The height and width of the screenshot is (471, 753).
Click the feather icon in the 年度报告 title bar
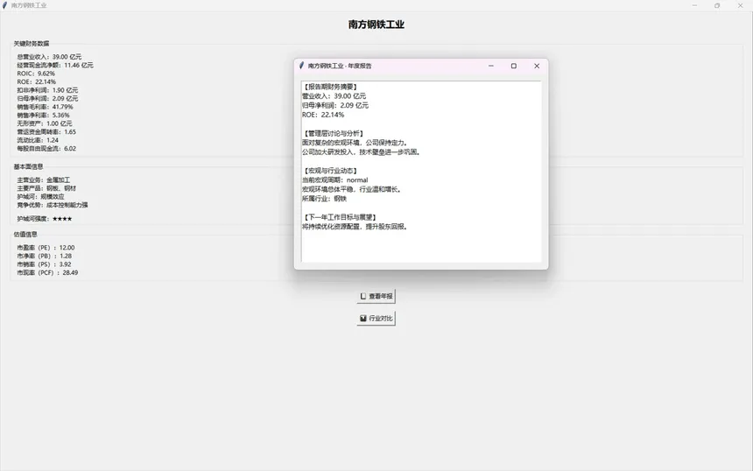tap(301, 66)
